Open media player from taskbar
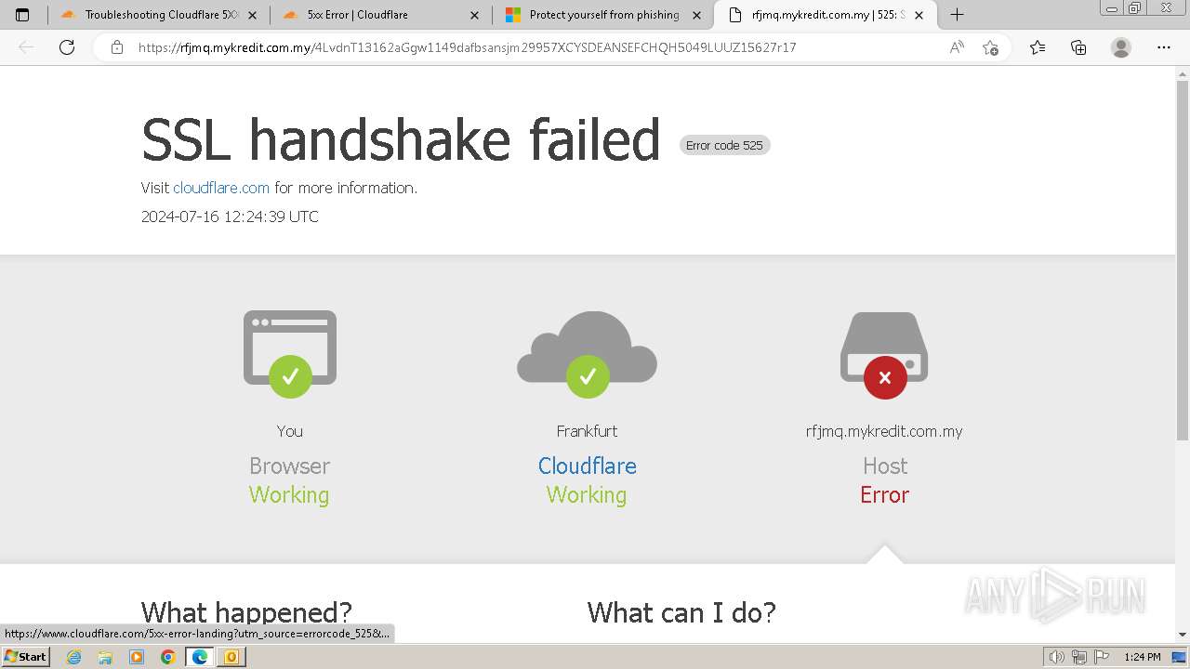This screenshot has width=1190, height=669. [x=137, y=657]
